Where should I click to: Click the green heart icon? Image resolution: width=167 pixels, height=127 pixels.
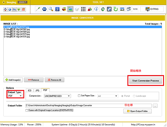coord(19,9)
